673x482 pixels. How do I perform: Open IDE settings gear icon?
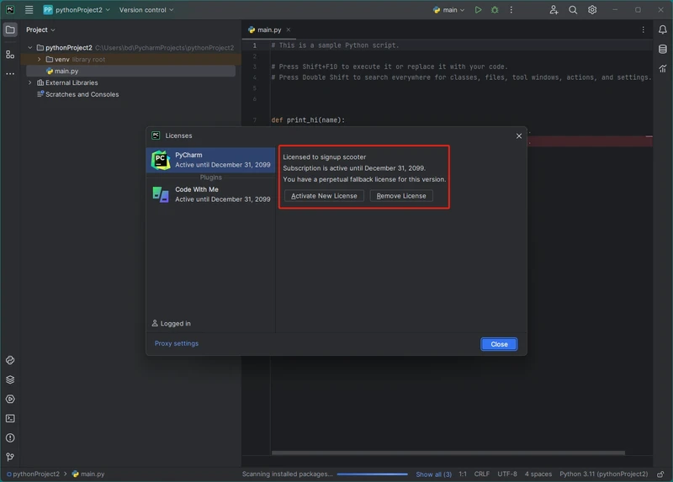[x=592, y=10]
